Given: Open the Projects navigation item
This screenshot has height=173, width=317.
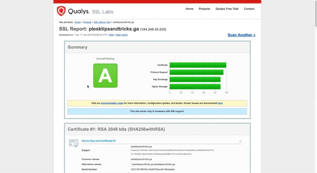Looking at the screenshot, I should pyautogui.click(x=204, y=9).
